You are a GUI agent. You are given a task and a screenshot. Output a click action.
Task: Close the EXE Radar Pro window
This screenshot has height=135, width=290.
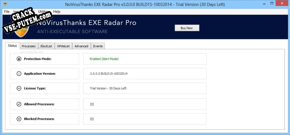point(282,3)
